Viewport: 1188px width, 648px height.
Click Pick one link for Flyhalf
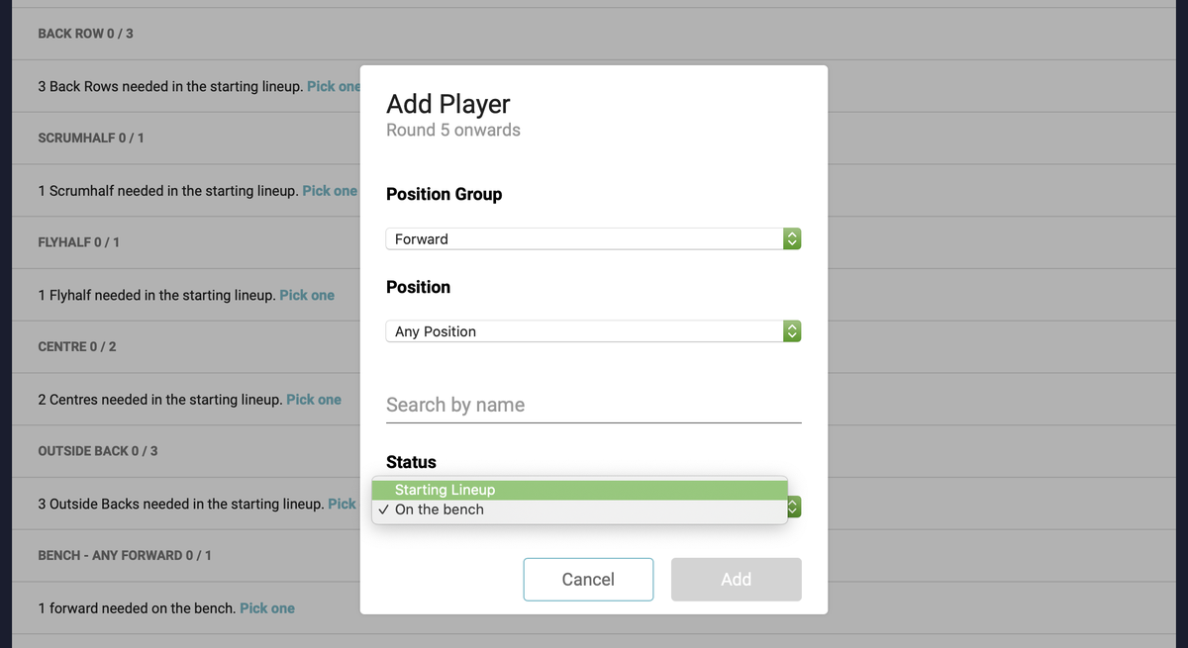pos(307,295)
